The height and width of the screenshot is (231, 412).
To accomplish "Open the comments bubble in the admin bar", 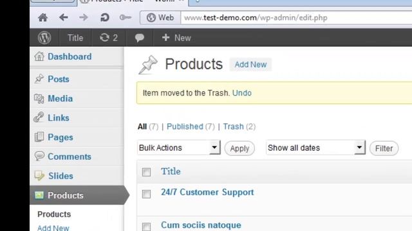I will (139, 38).
